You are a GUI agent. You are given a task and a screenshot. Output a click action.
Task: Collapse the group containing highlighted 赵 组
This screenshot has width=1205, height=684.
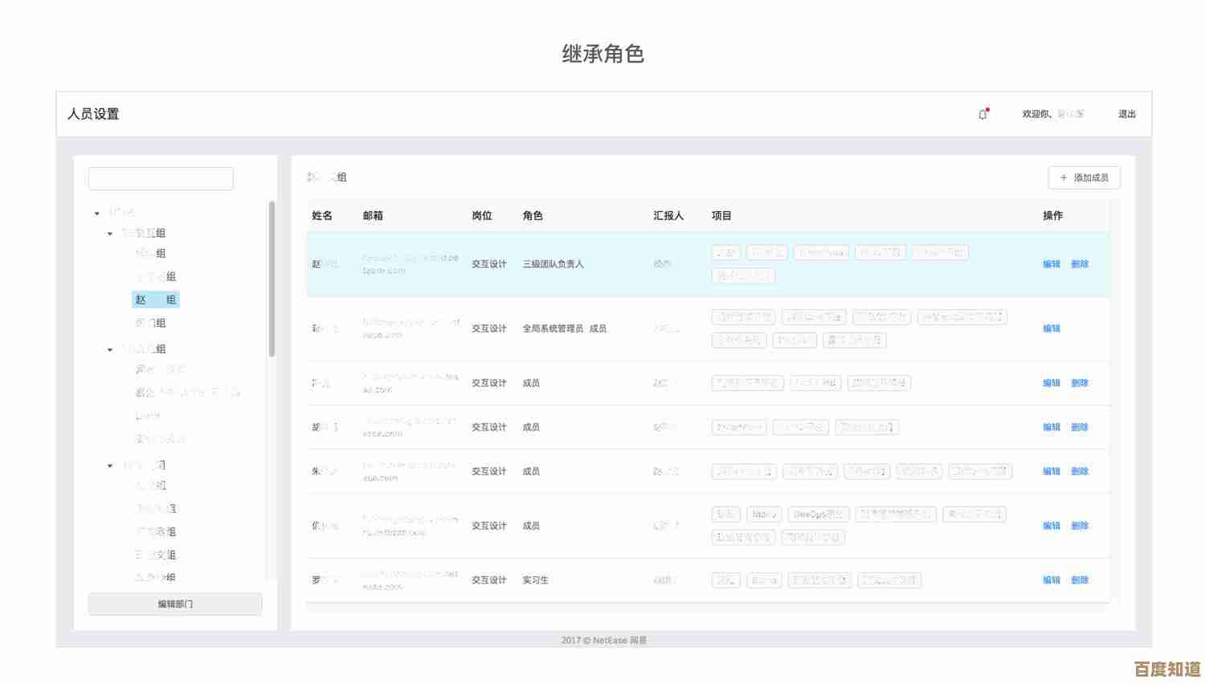pos(110,234)
